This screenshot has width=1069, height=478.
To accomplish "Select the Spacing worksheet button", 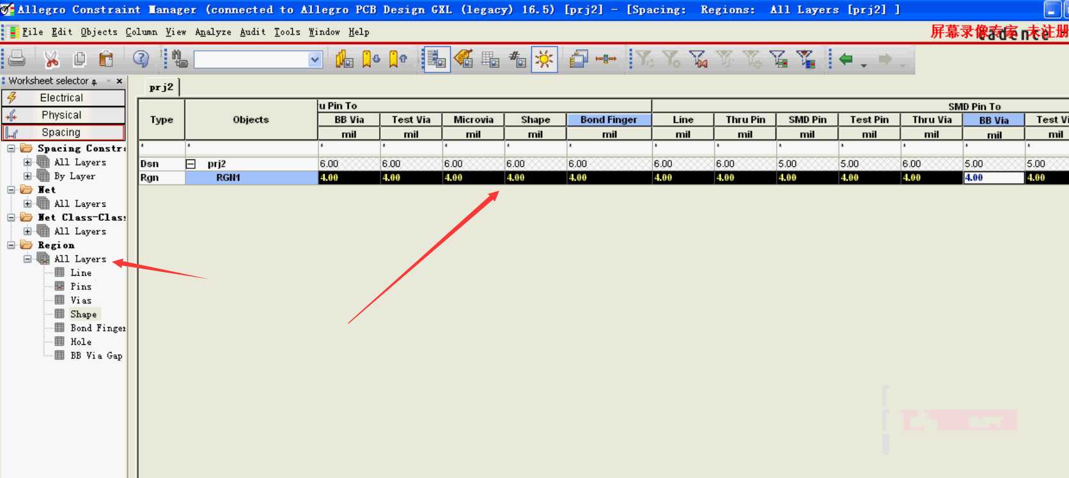I will (x=63, y=132).
